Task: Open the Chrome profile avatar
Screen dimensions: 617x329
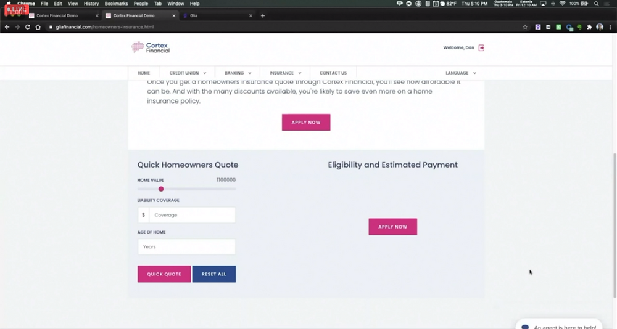Action: click(x=600, y=27)
